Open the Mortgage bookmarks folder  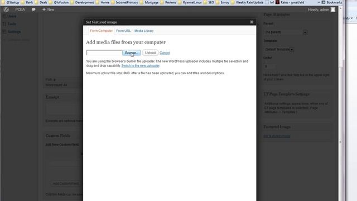pyautogui.click(x=149, y=2)
